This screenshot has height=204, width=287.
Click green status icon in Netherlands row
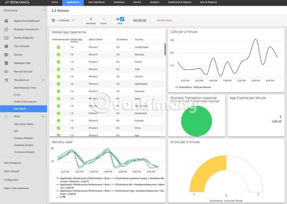point(59,84)
